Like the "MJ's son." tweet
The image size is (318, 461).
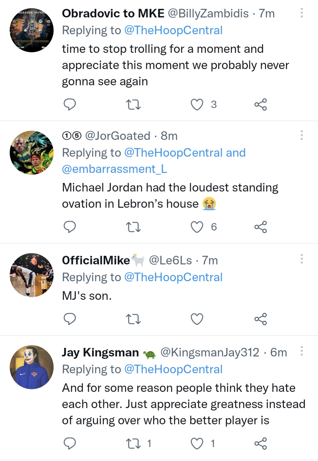point(197,319)
